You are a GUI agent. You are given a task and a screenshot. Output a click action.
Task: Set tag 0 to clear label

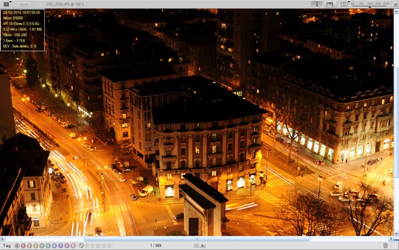point(16,246)
